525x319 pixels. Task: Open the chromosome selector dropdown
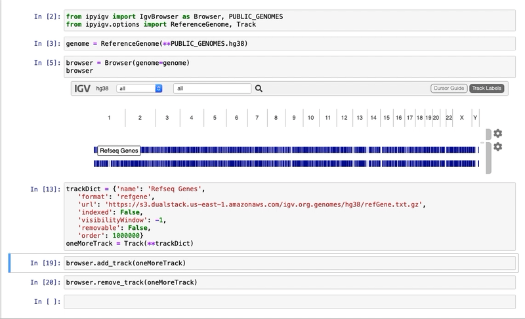139,88
